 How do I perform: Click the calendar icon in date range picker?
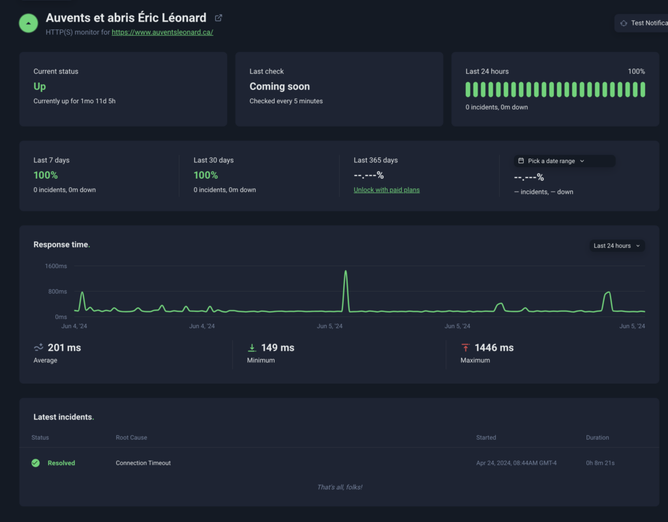tap(521, 161)
